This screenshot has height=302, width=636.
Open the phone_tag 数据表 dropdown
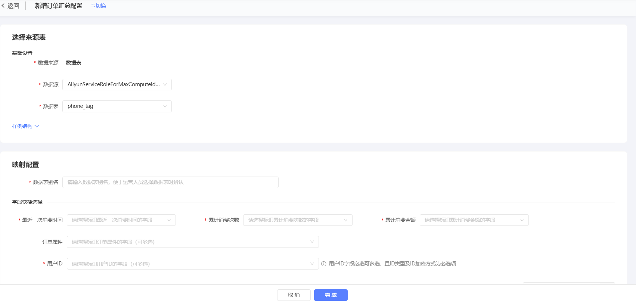tap(117, 106)
